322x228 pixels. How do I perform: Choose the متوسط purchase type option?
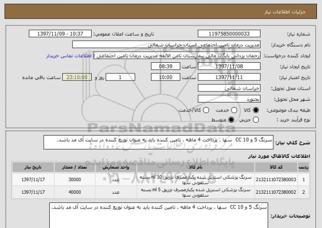tap(231, 120)
